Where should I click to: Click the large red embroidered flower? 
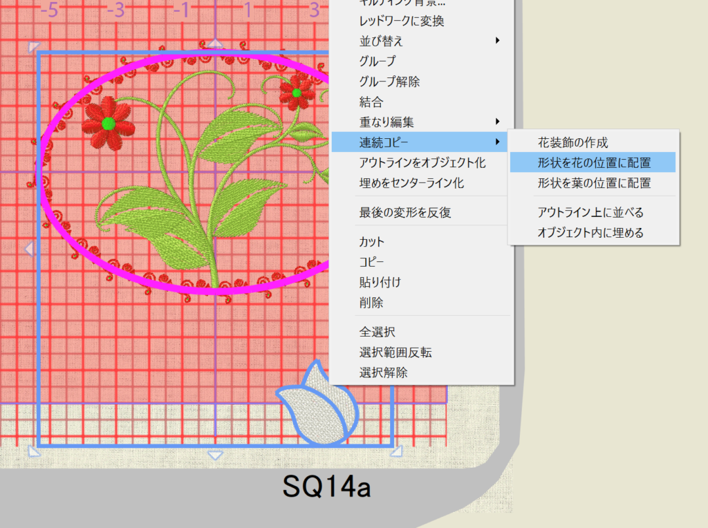pyautogui.click(x=108, y=124)
